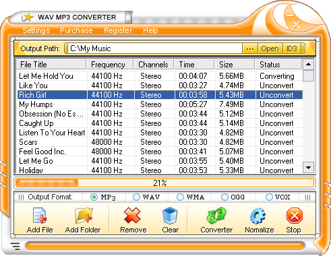Click the Clear bin icon
This screenshot has height=256, width=331.
(170, 216)
